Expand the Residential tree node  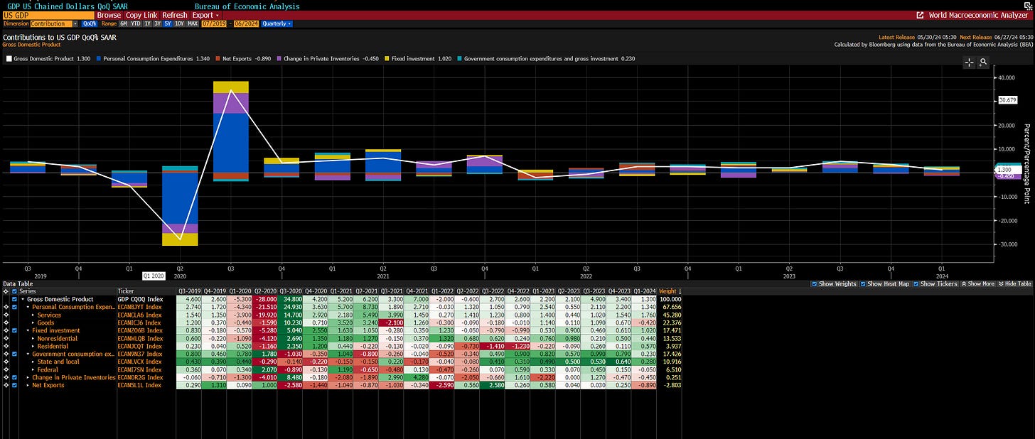tap(33, 346)
